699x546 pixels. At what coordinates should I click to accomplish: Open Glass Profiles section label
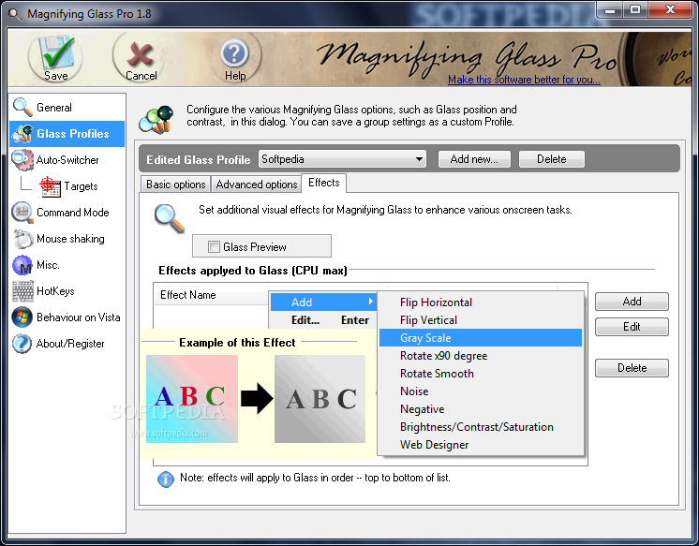tap(73, 134)
